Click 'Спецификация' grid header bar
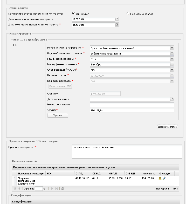186x204 pixels. point(95,201)
